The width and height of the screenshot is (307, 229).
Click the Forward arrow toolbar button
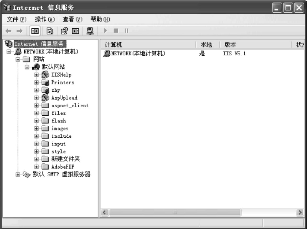click(20, 31)
